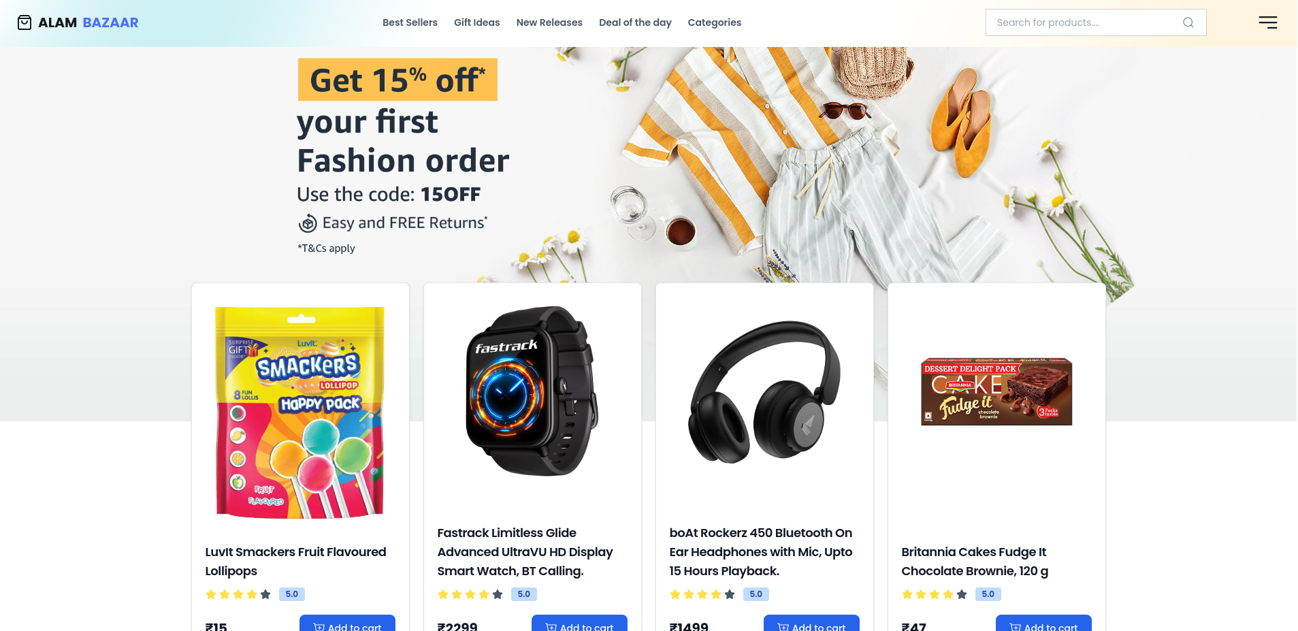Open the boAt headphones product image
1298x631 pixels.
(x=764, y=392)
